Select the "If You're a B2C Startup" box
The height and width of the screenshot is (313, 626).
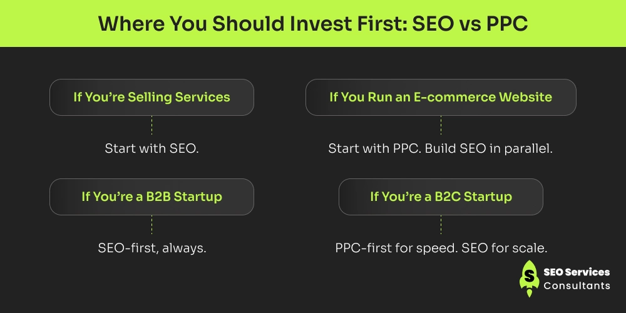click(x=441, y=197)
